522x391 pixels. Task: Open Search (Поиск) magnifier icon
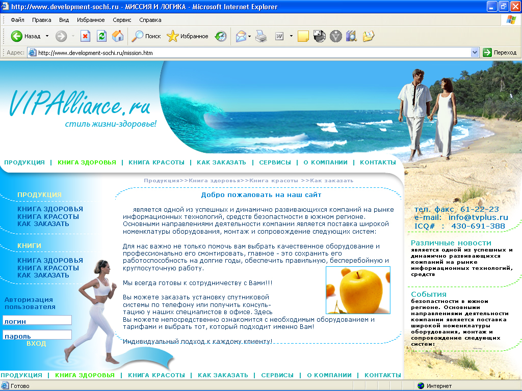(137, 36)
